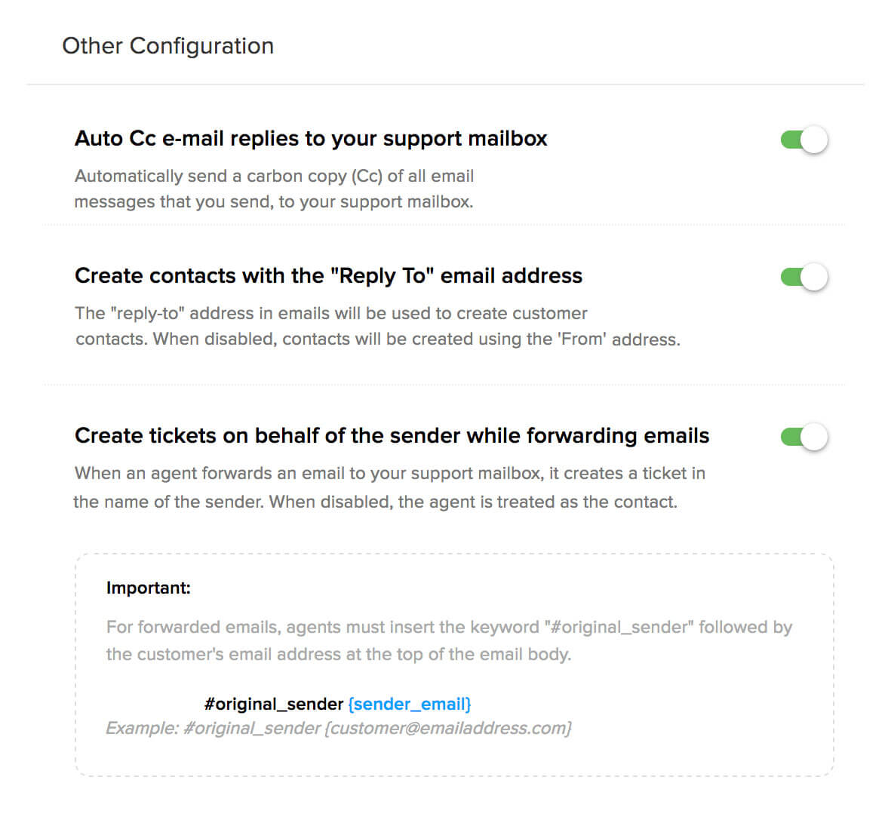Select the Auto Cc e-mail replies title
This screenshot has width=891, height=826.
[x=311, y=139]
